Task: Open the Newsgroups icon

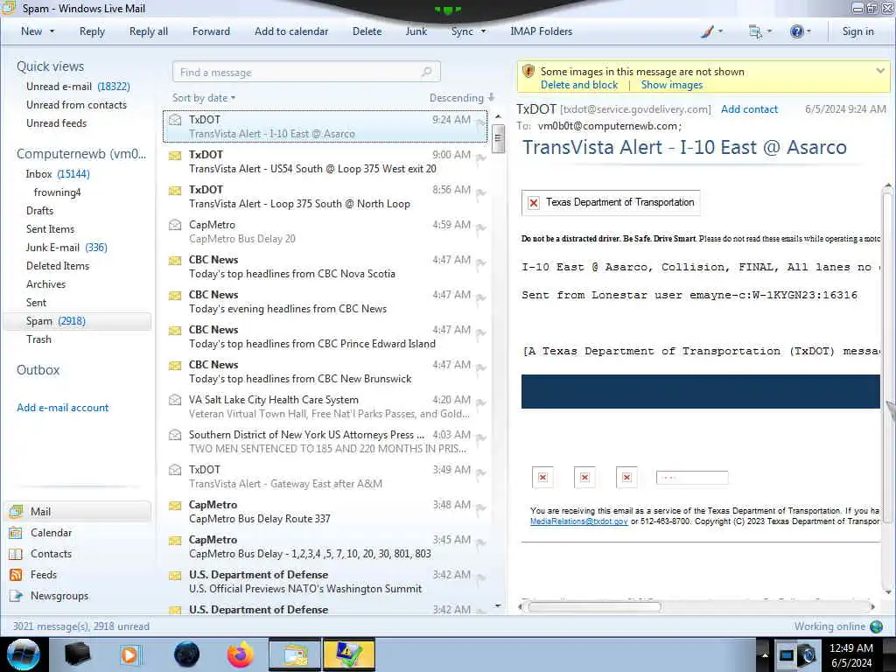Action: [x=16, y=596]
